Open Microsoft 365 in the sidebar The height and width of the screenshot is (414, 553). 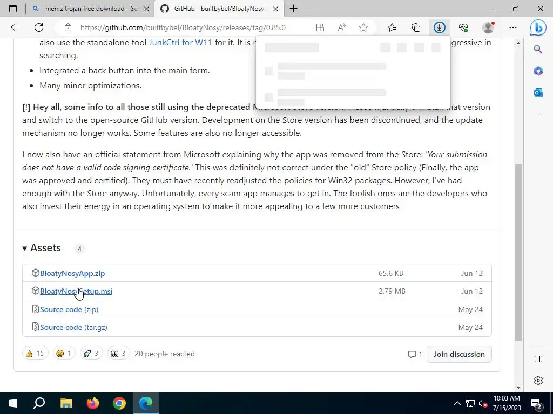538,71
